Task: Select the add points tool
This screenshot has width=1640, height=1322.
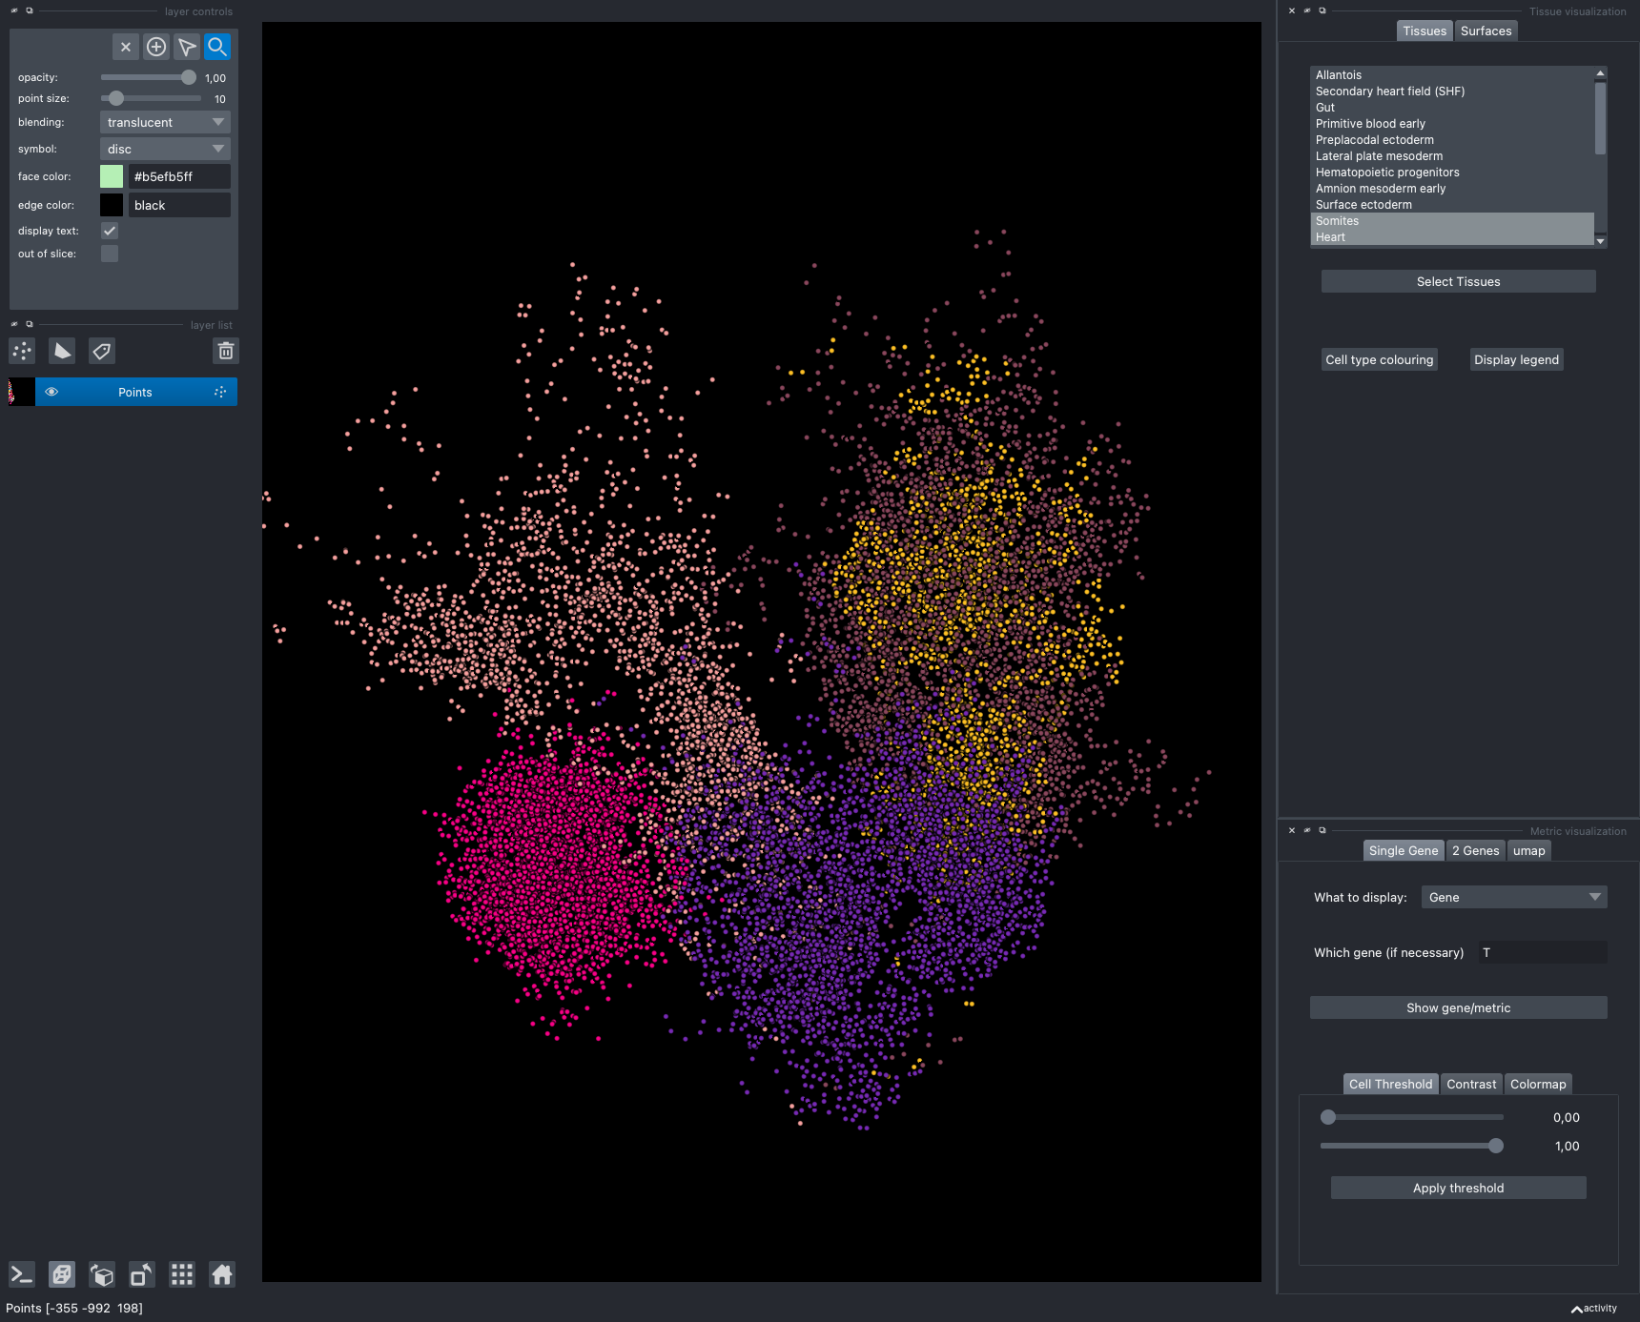Action: coord(156,46)
